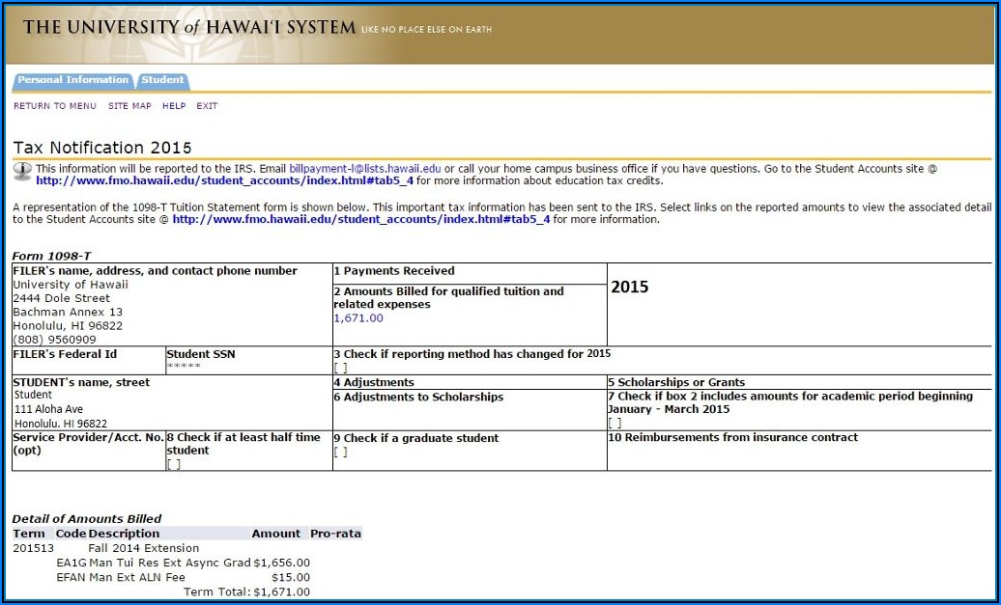Image resolution: width=1001 pixels, height=605 pixels.
Task: Open the Student Accounts URL in the first paragraph
Action: point(224,180)
